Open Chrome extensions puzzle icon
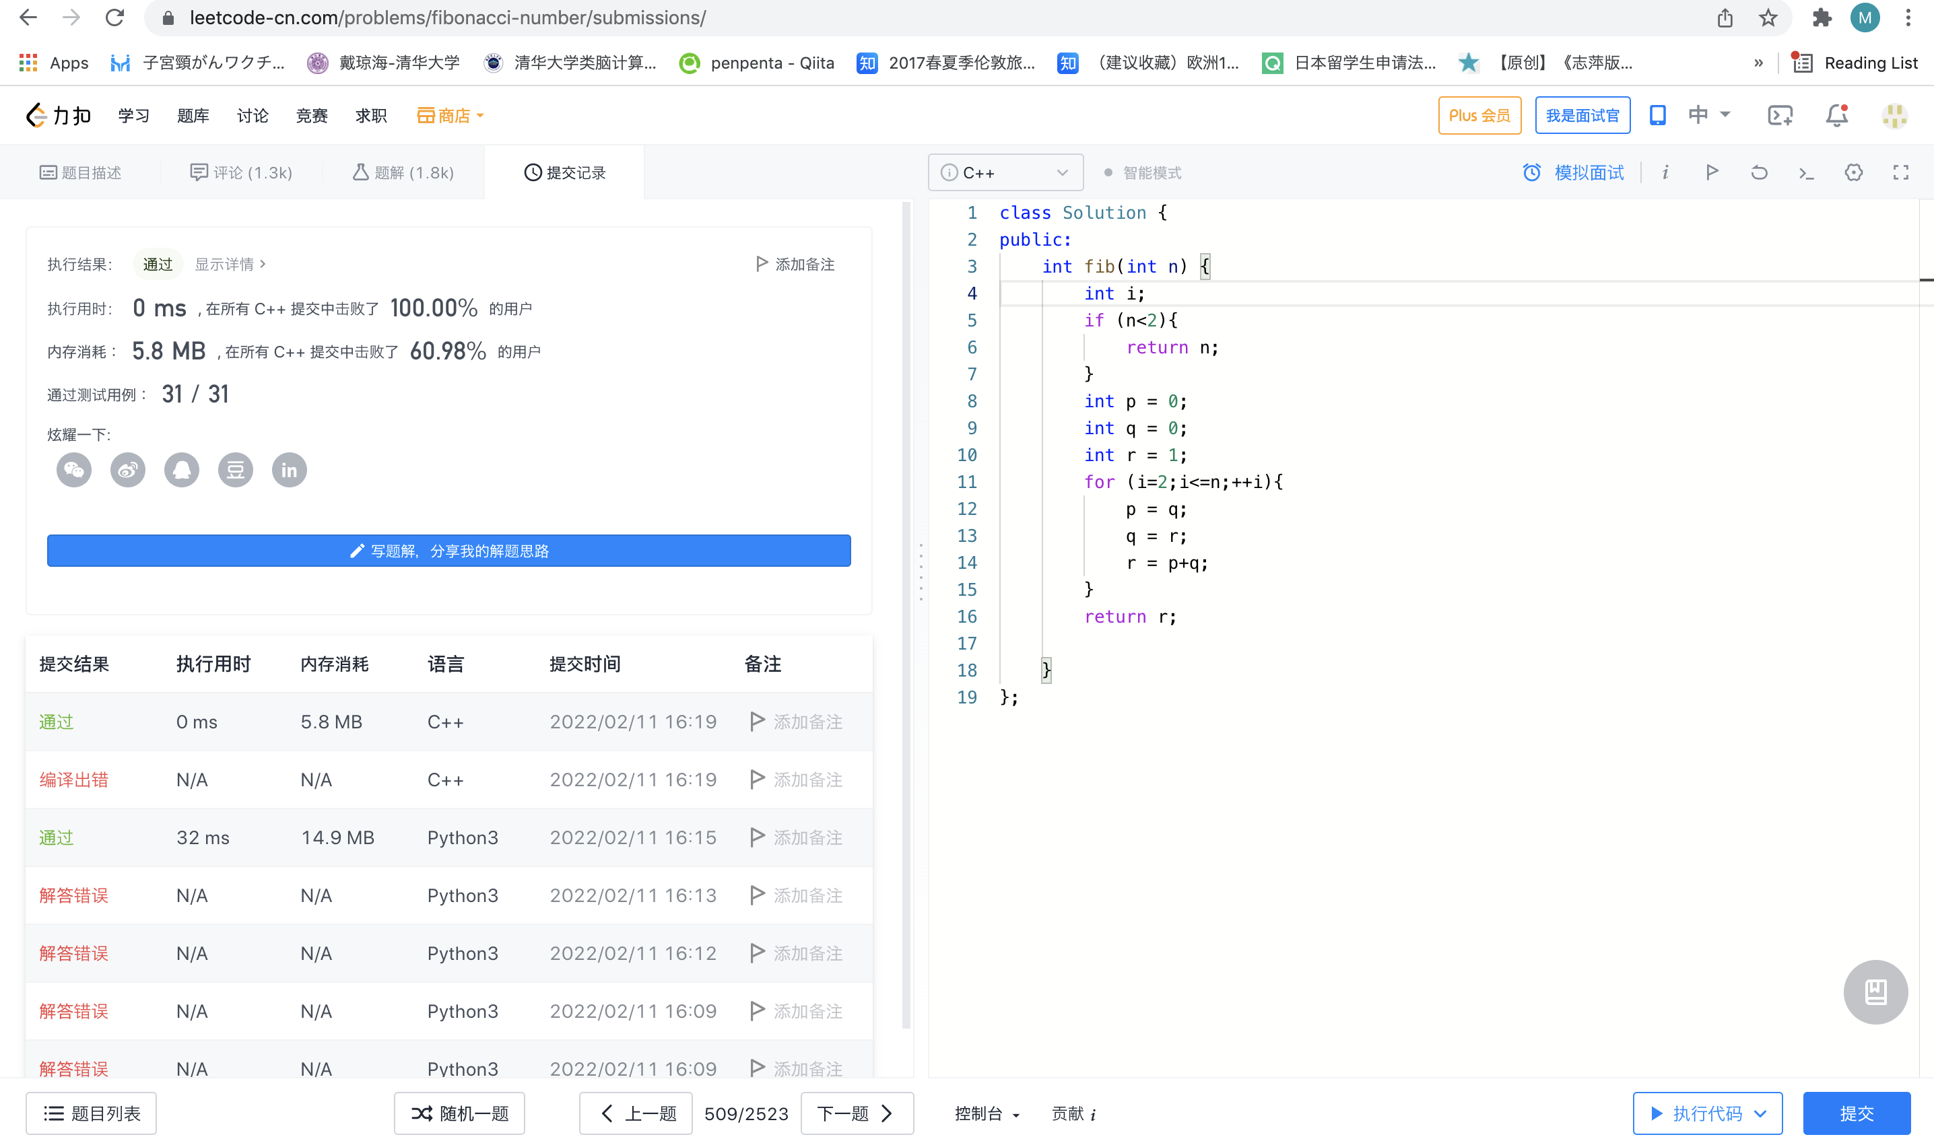1934x1139 pixels. click(x=1822, y=18)
